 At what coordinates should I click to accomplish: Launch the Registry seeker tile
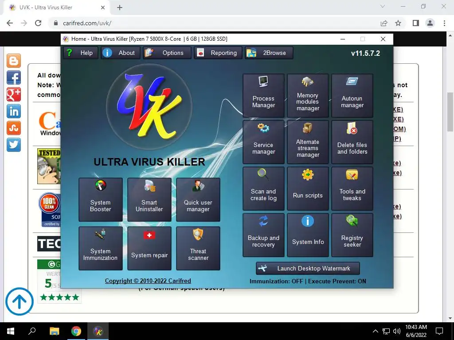[x=352, y=235]
